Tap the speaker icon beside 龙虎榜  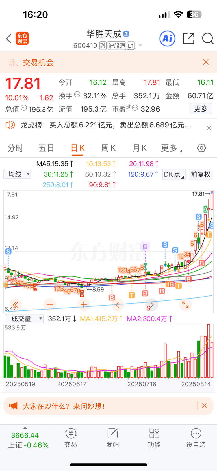pyautogui.click(x=10, y=125)
